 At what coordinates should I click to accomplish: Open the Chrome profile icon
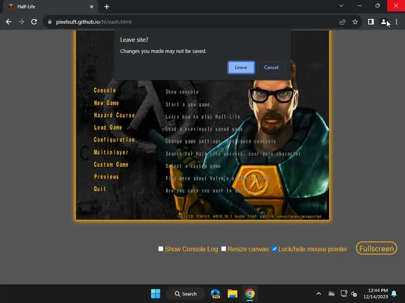(x=384, y=22)
